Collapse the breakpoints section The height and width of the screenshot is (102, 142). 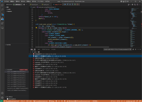(x=5, y=97)
